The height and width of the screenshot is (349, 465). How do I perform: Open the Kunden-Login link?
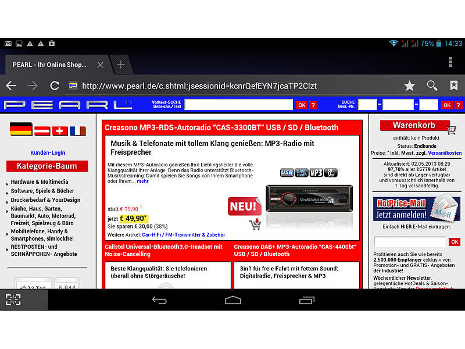pyautogui.click(x=48, y=152)
